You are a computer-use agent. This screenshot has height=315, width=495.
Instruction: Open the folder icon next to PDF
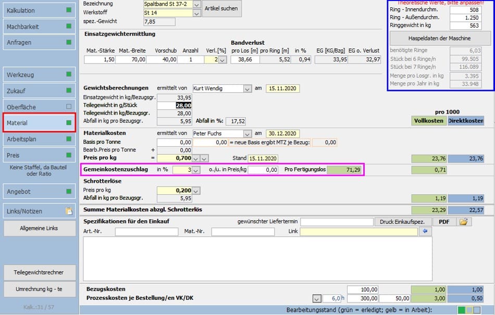click(464, 222)
